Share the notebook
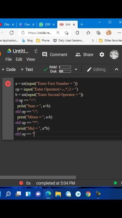The height and width of the screenshot is (218, 122). point(84,54)
